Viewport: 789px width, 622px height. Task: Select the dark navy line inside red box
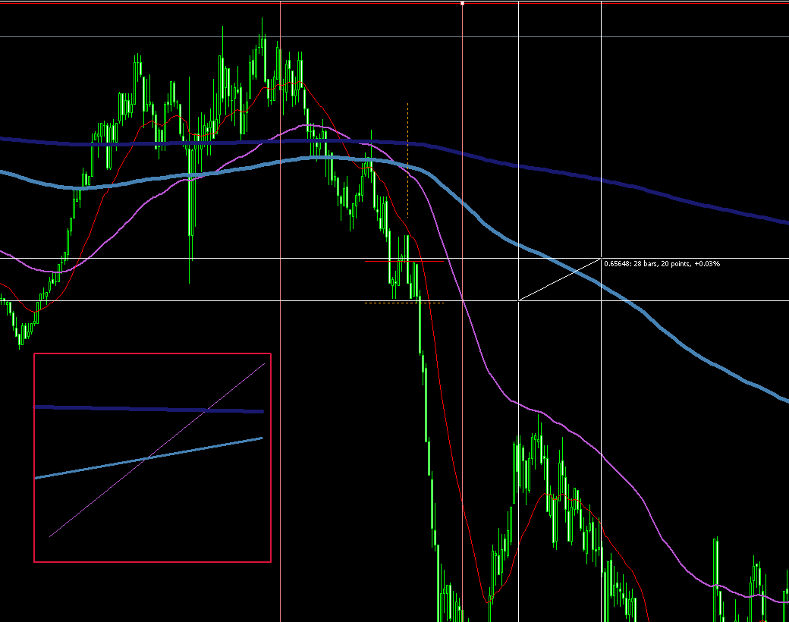[x=149, y=409]
